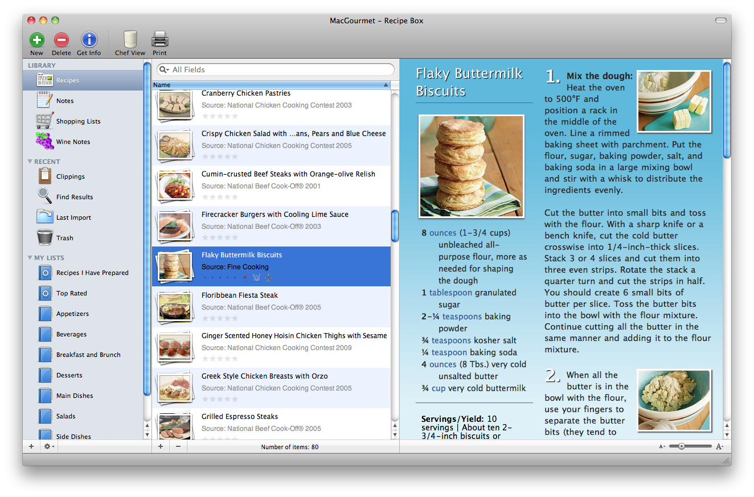The width and height of the screenshot is (754, 497).
Task: Open the Main Dishes list
Action: (83, 396)
